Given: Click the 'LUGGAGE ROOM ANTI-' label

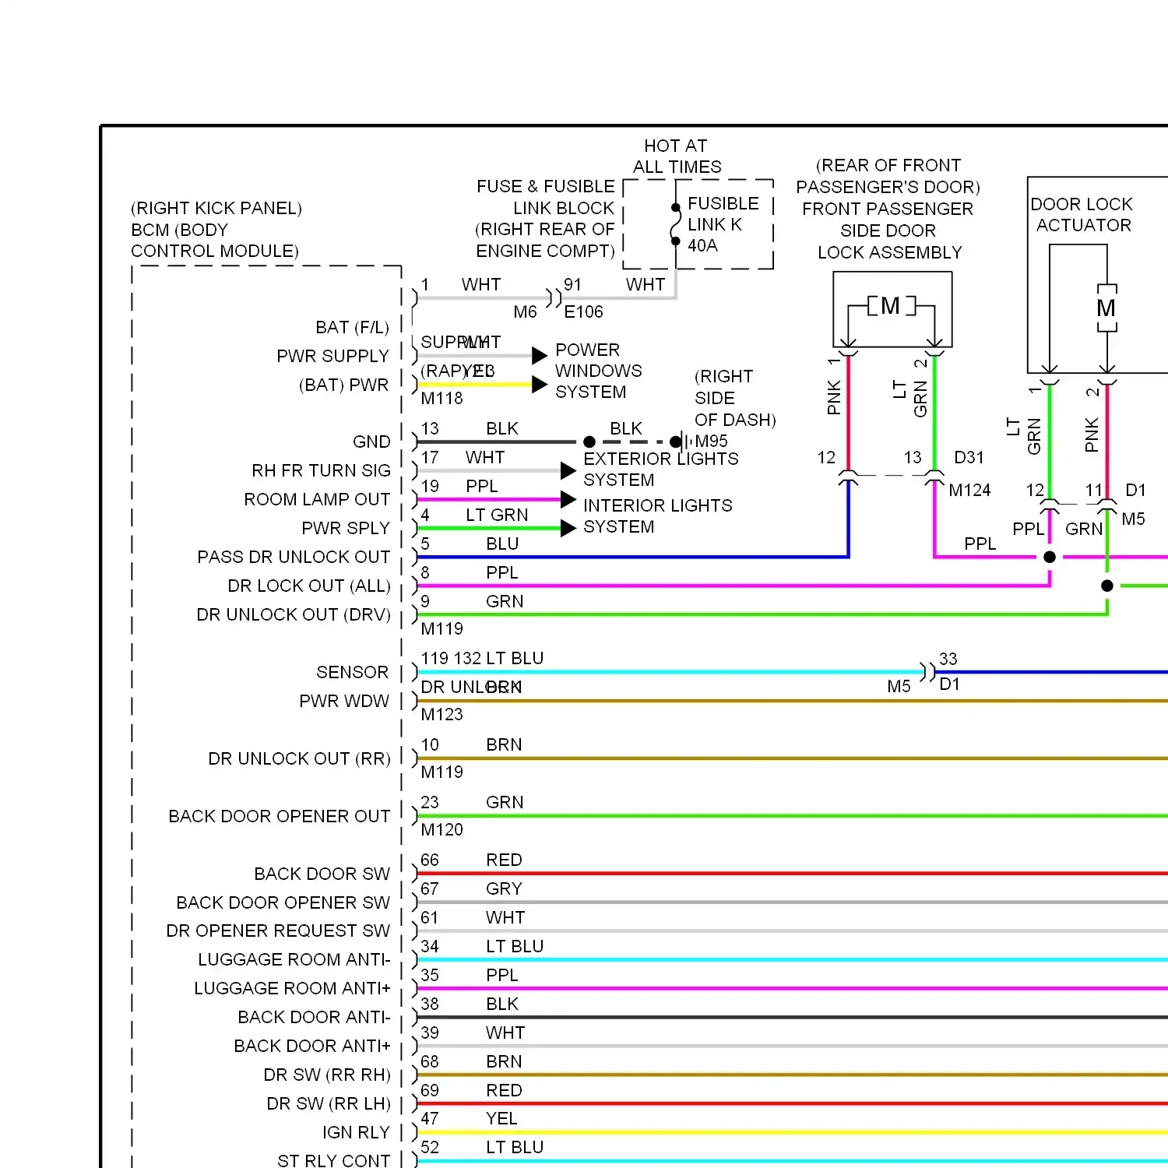Looking at the screenshot, I should pos(294,959).
